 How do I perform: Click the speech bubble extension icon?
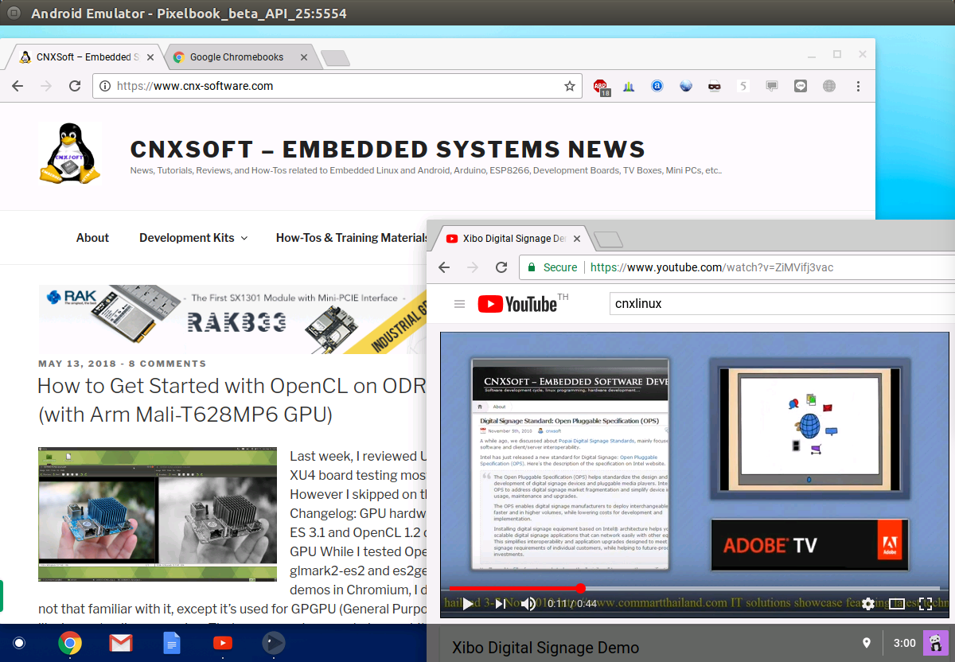772,86
